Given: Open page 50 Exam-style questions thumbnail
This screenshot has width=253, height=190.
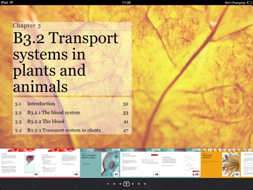Looking at the screenshot, I should tap(221, 163).
